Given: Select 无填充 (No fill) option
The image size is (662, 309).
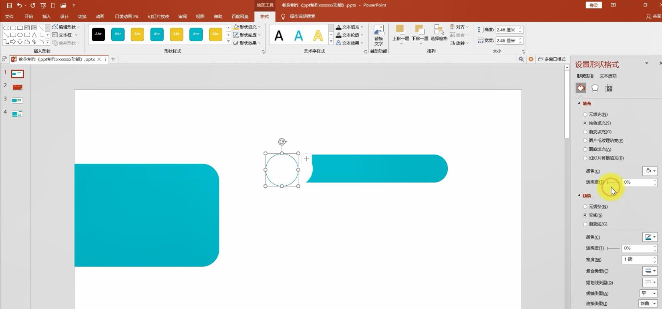Looking at the screenshot, I should 596,114.
